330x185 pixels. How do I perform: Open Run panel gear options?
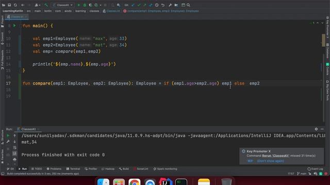[316, 129]
